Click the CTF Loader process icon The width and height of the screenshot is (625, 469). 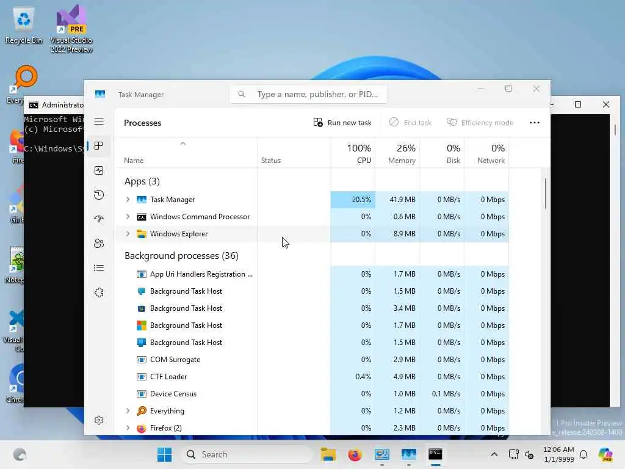point(142,376)
